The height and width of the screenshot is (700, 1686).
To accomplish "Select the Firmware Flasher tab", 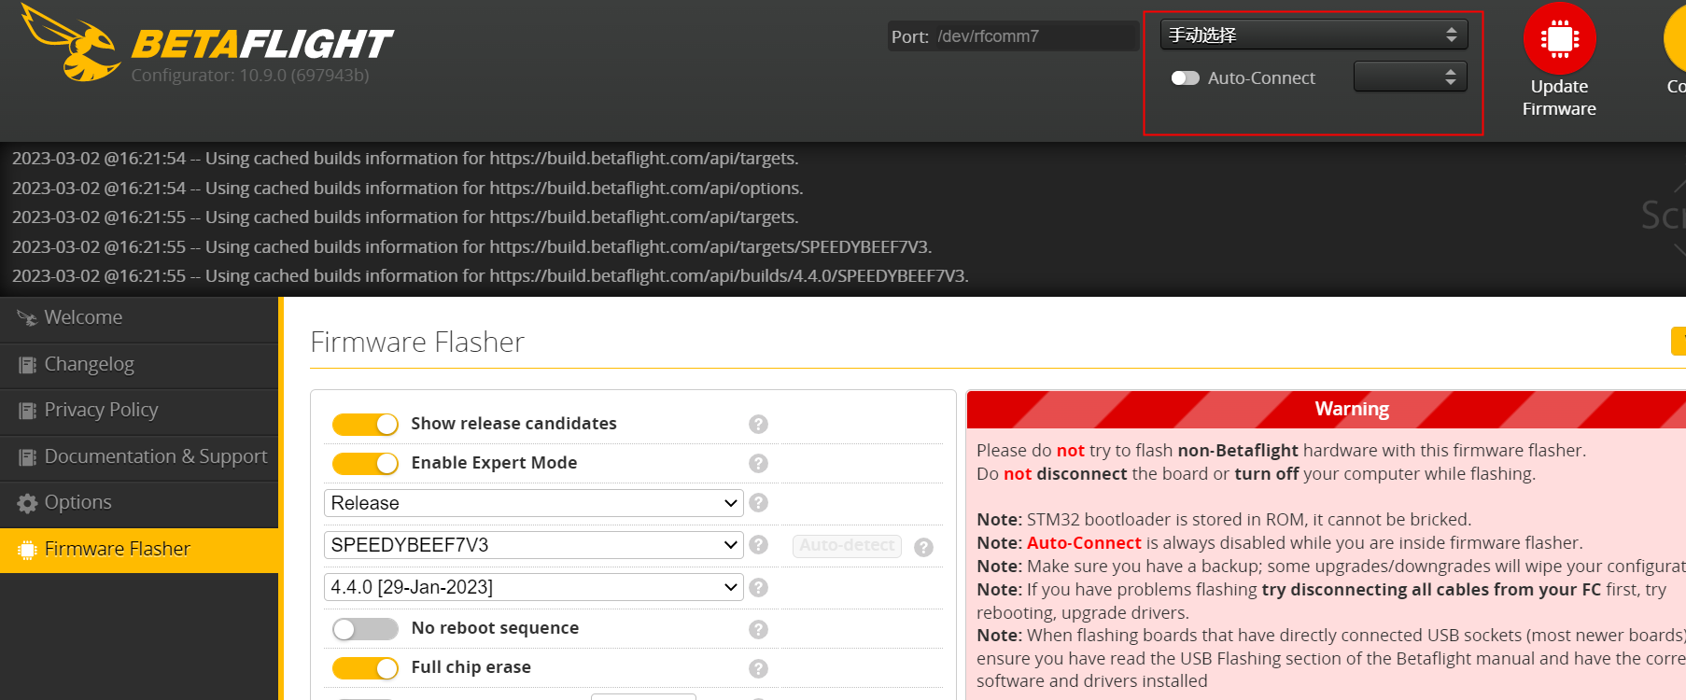I will [x=139, y=550].
